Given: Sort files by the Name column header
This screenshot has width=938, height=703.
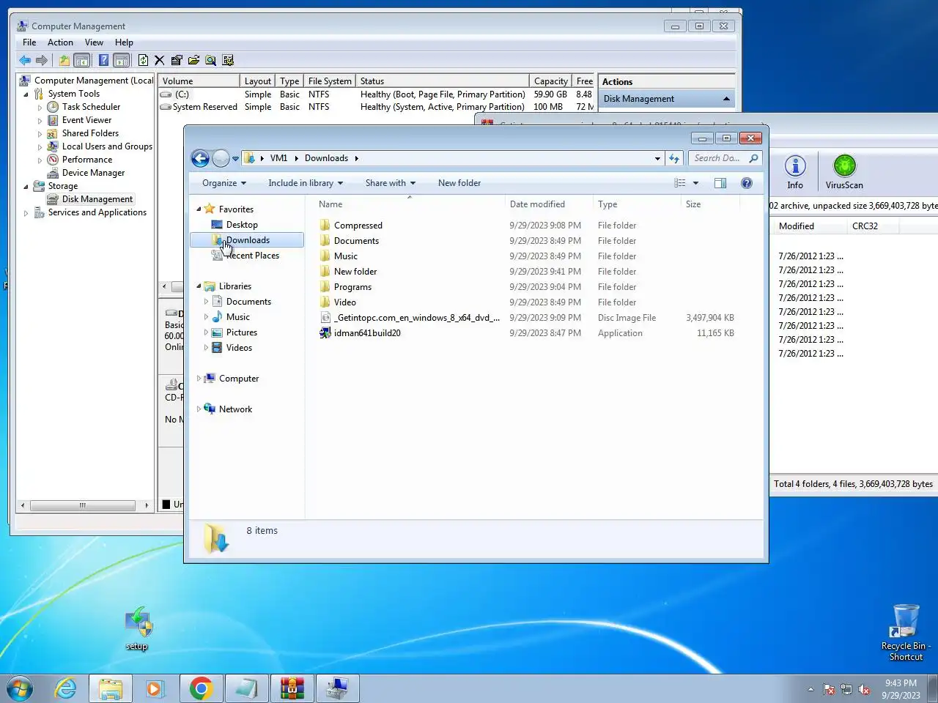Looking at the screenshot, I should (x=409, y=204).
